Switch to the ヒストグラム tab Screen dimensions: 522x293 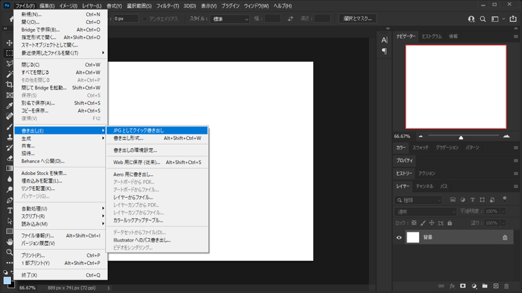click(432, 36)
